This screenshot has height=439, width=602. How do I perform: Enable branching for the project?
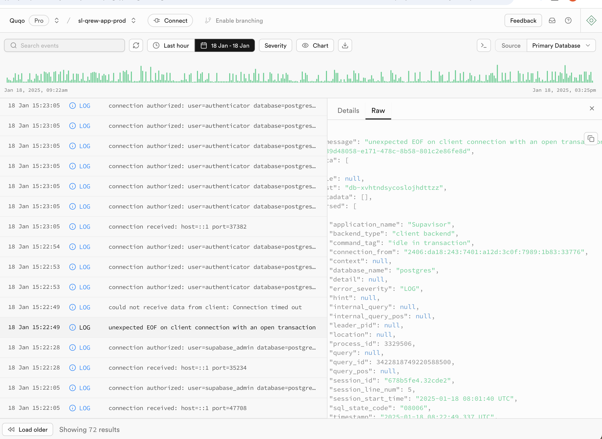tap(234, 20)
